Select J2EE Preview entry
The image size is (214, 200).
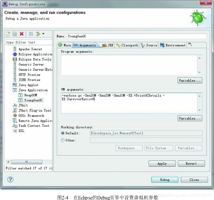[29, 80]
